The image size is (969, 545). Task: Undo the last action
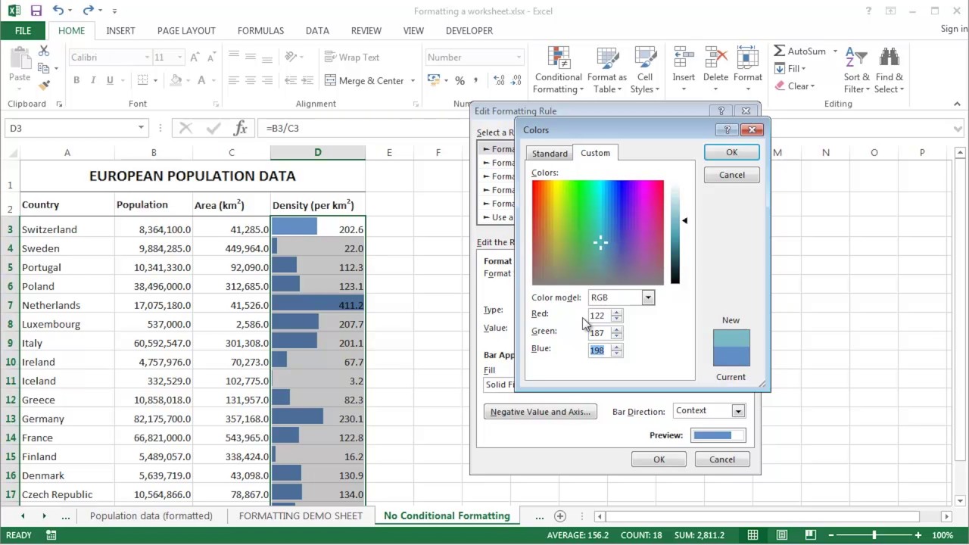(58, 11)
